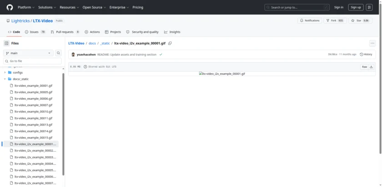This screenshot has width=382, height=187.
Task: Open the README update commit message
Action: 127,54
